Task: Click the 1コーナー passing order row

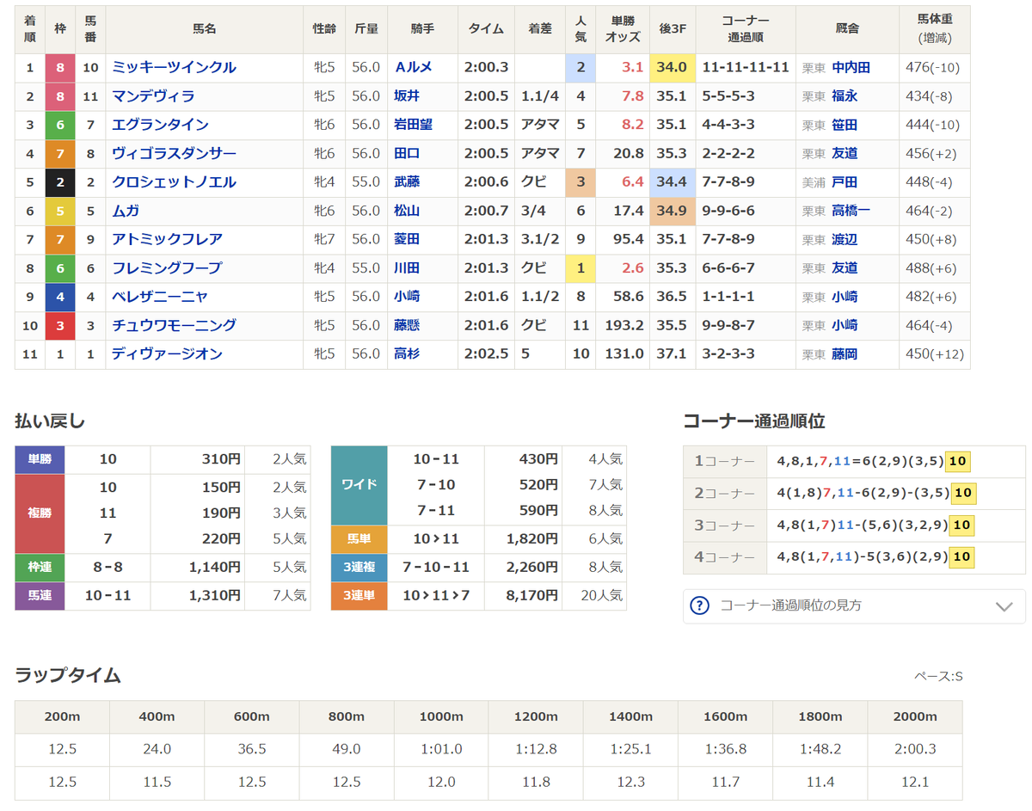Action: 854,462
